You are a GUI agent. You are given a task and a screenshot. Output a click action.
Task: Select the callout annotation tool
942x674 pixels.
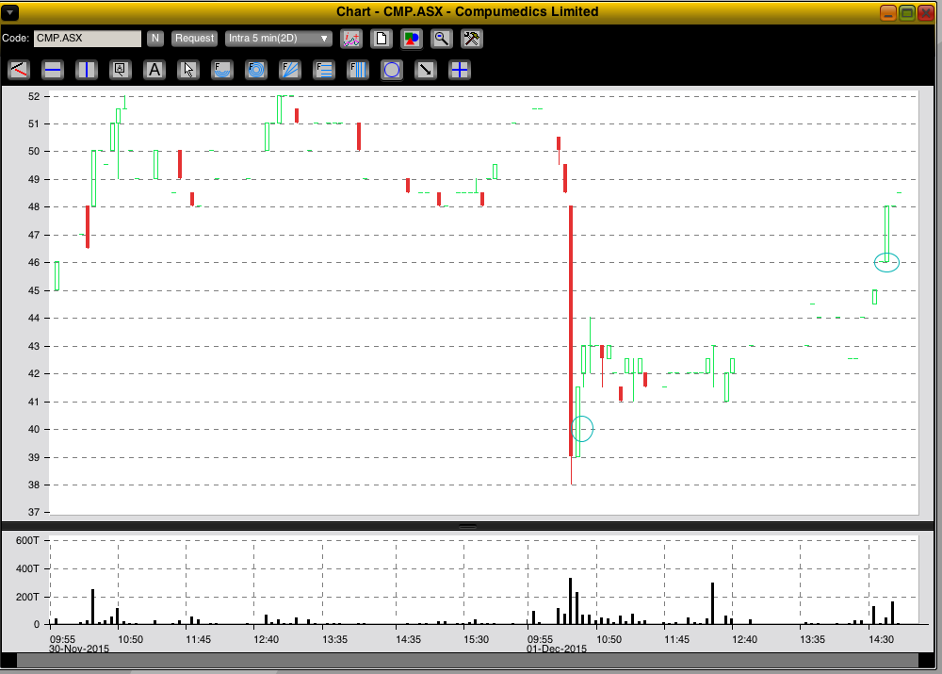coord(121,70)
